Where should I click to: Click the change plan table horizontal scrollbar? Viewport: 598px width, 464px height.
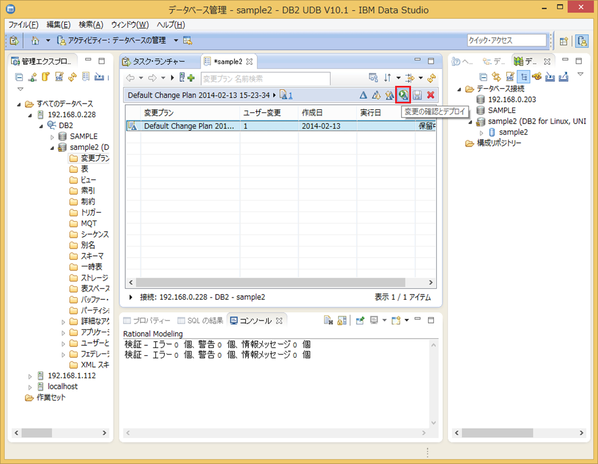[270, 282]
